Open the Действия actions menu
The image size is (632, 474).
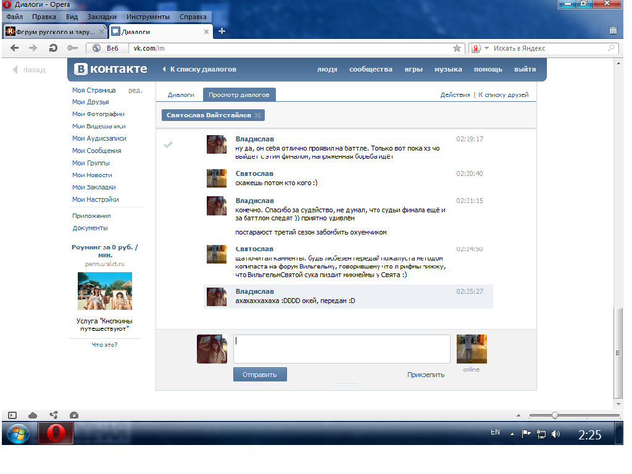tap(455, 94)
